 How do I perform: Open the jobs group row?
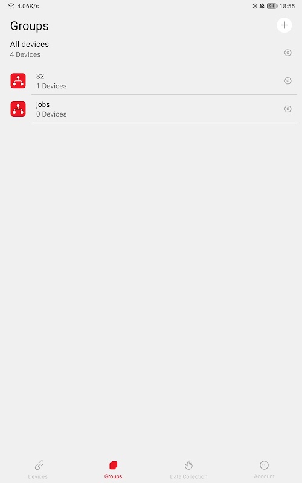click(x=151, y=109)
